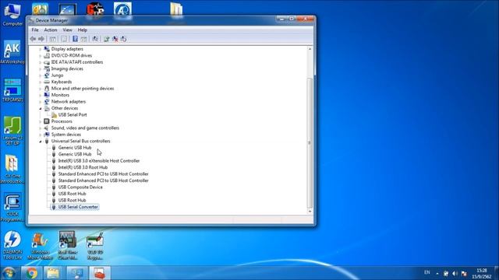The image size is (499, 280).
Task: Click the Update Driver Software toolbar icon
Action: pyautogui.click(x=107, y=39)
